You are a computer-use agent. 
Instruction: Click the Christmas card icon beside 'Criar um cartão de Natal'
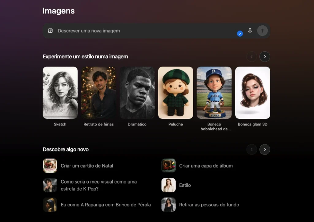(50, 166)
